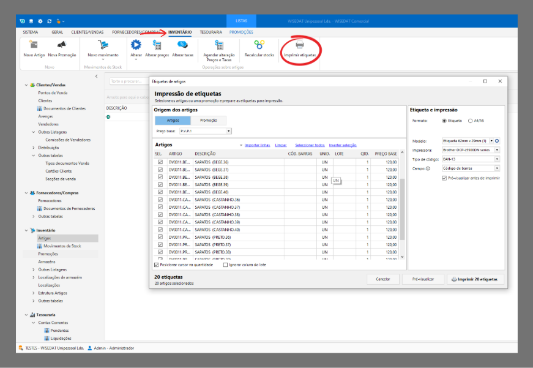Click the Alterar preços icon
This screenshot has width=533, height=368.
coord(157,45)
